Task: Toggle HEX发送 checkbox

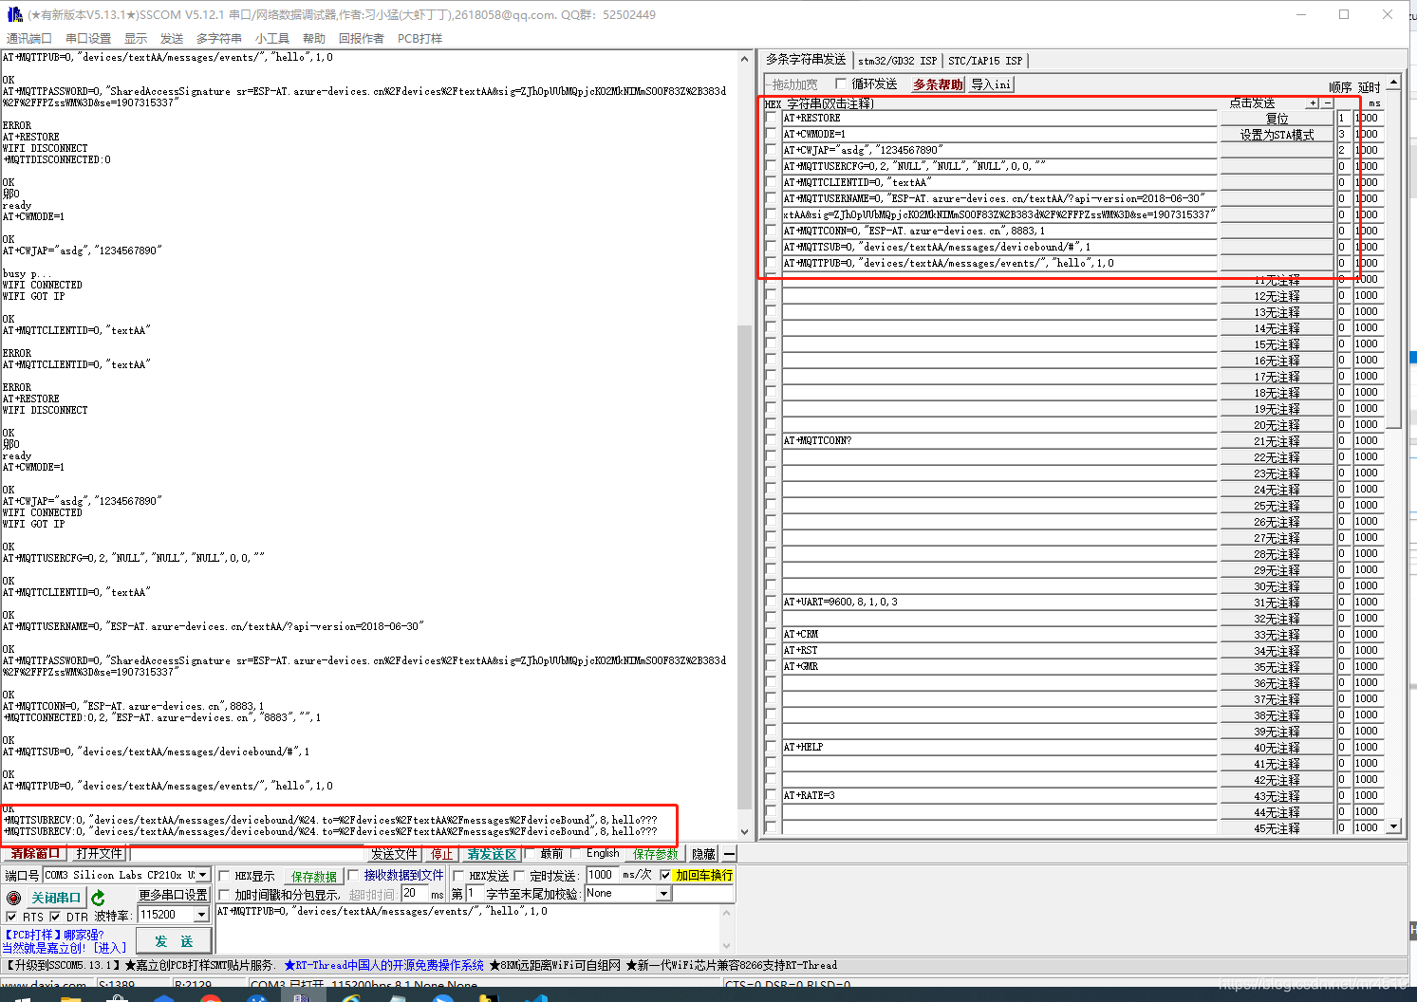Action: click(x=459, y=876)
